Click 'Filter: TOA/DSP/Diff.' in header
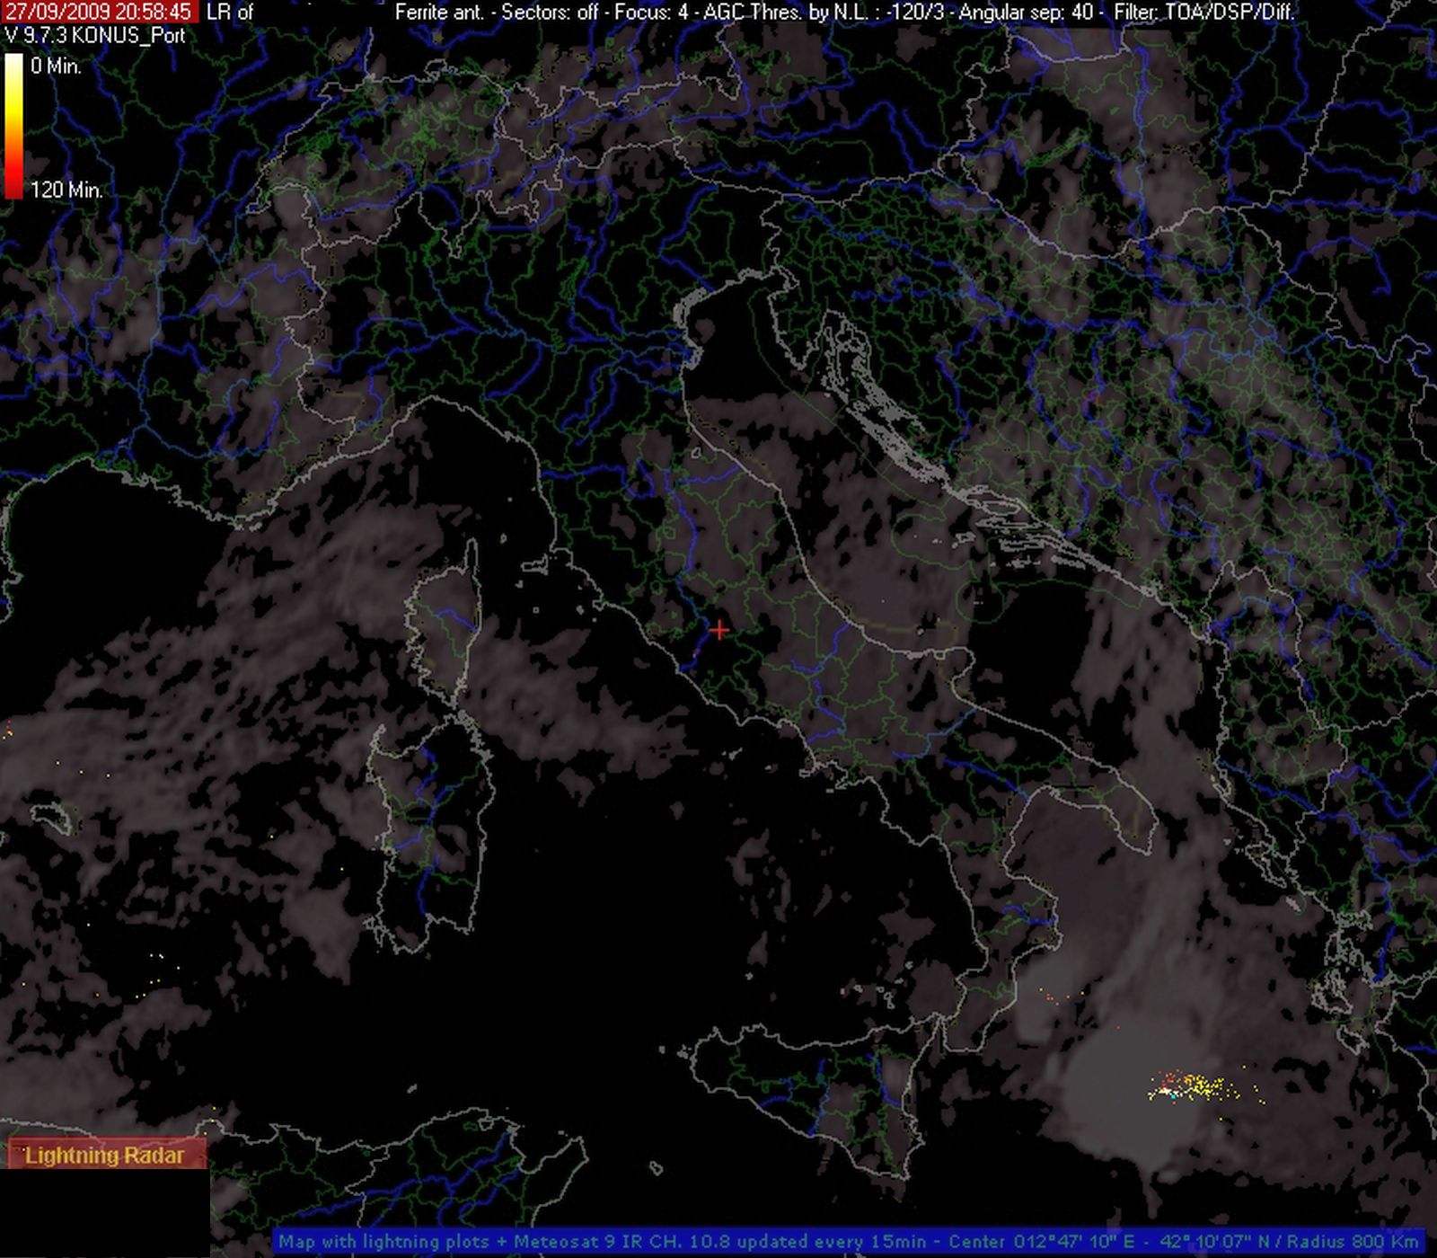Viewport: 1437px width, 1258px height. 1203,12
